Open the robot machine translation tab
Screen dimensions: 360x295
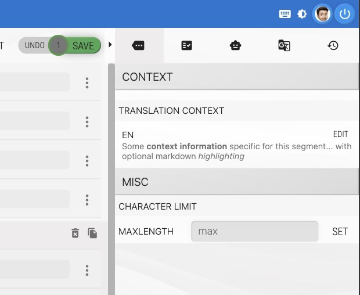point(235,45)
